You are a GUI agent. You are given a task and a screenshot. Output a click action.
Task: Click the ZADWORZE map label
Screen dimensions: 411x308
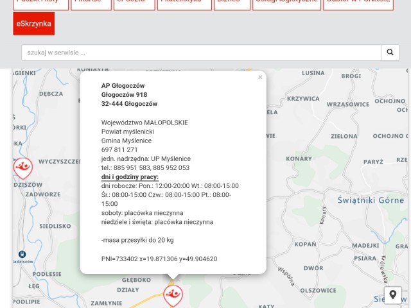pyautogui.click(x=43, y=194)
